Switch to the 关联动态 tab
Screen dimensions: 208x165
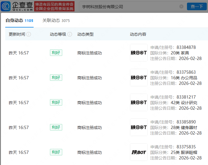[x=56, y=20]
